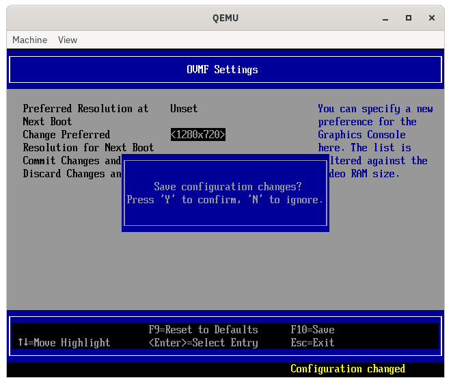Open the Machine menu
The image size is (451, 384).
click(29, 40)
